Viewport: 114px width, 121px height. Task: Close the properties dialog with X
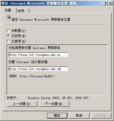pyautogui.click(x=110, y=3)
